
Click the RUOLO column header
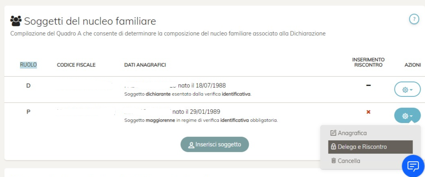pyautogui.click(x=29, y=65)
